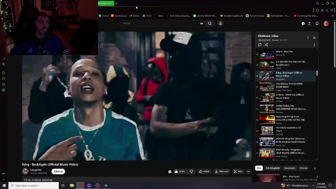Expand hidden bookmarks with double chevron
This screenshot has width=336, height=189.
[x=333, y=16]
